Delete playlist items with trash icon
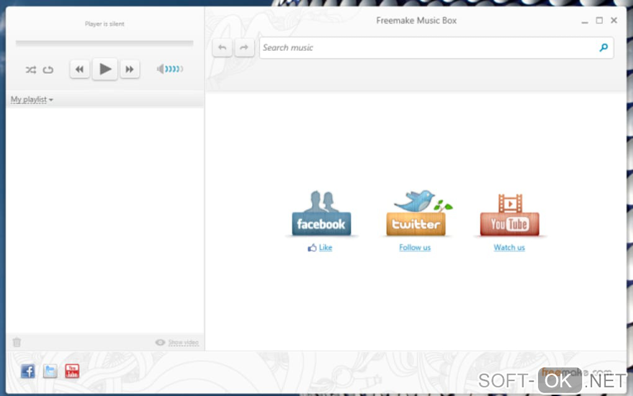Screen dimensions: 633x396 (17, 343)
